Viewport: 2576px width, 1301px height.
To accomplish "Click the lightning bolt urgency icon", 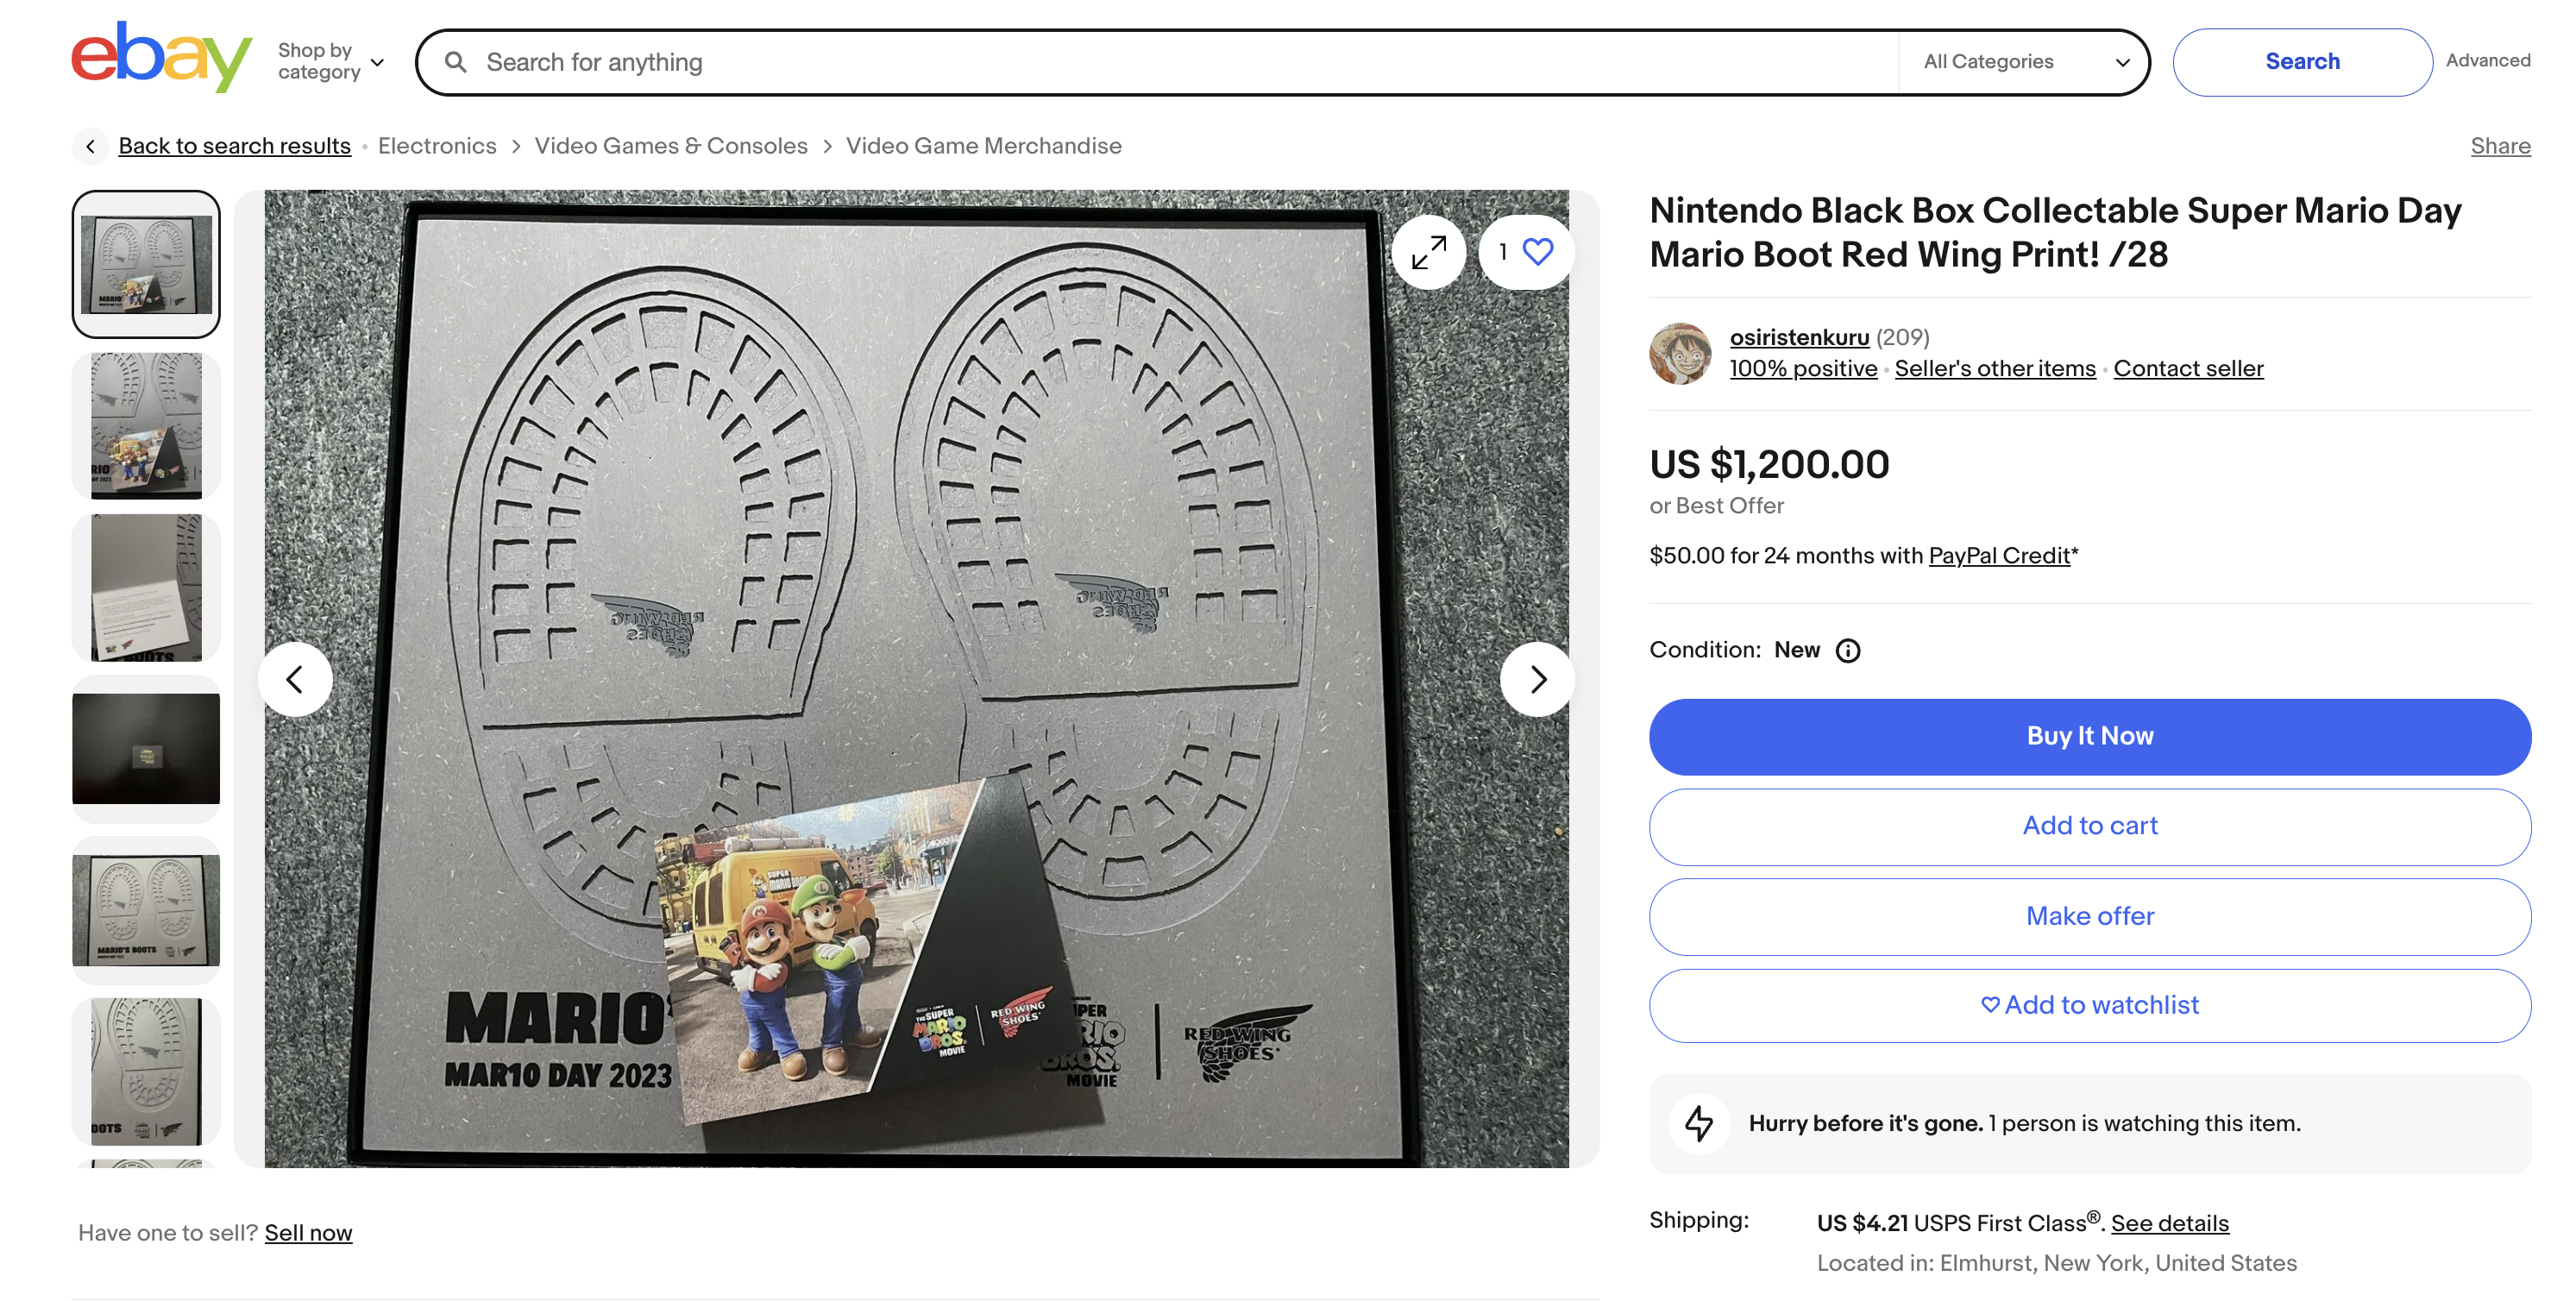I will 1698,1123.
